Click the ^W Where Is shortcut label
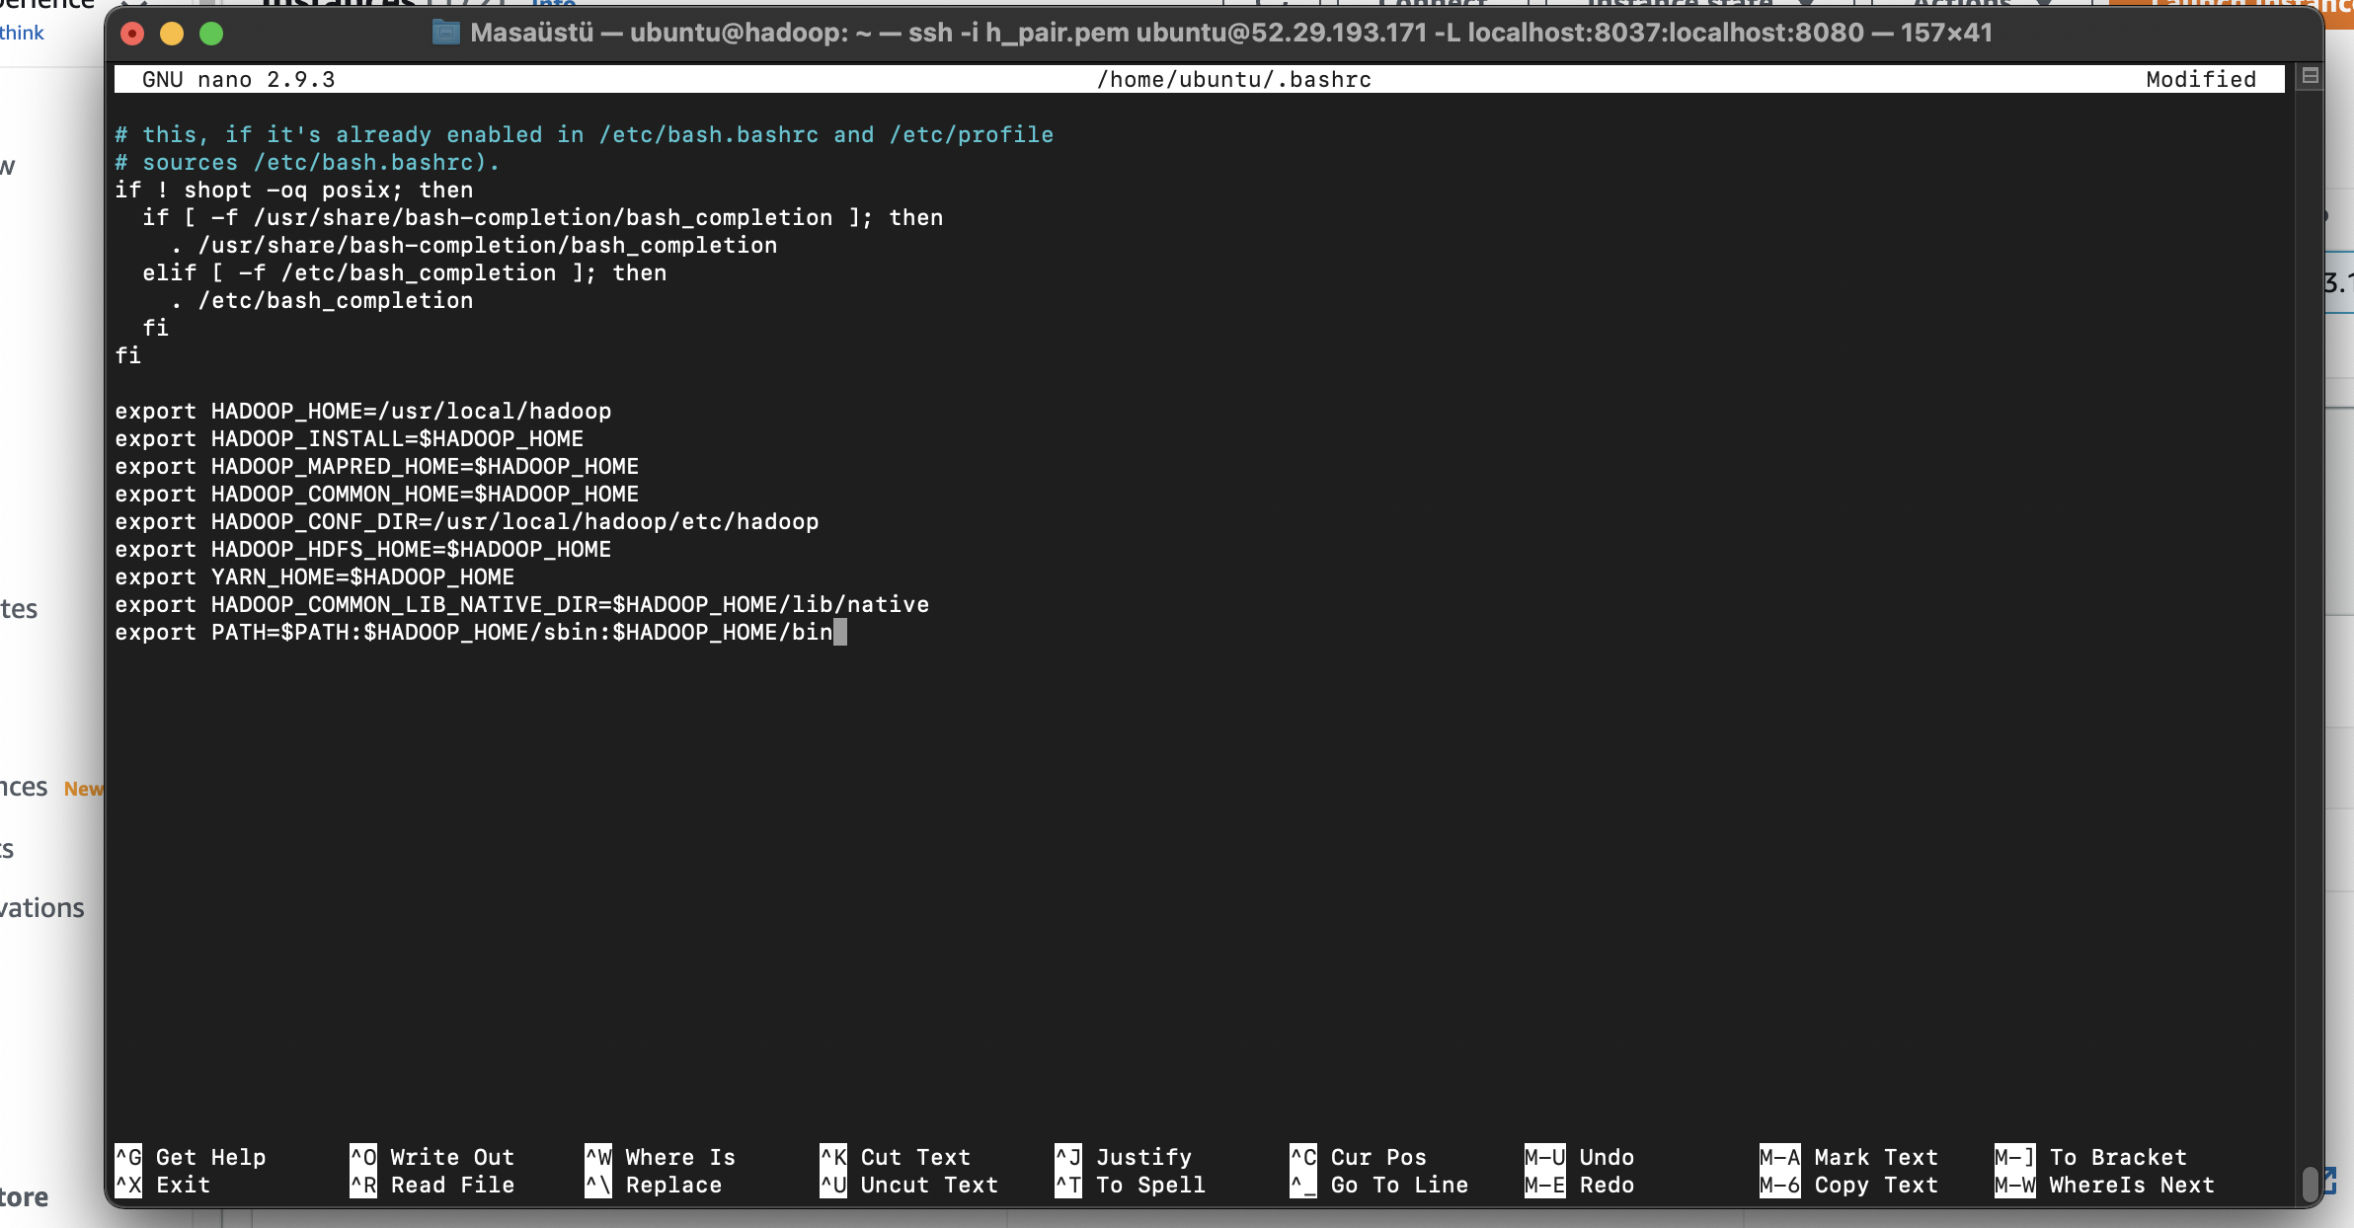The image size is (2354, 1228). (680, 1157)
